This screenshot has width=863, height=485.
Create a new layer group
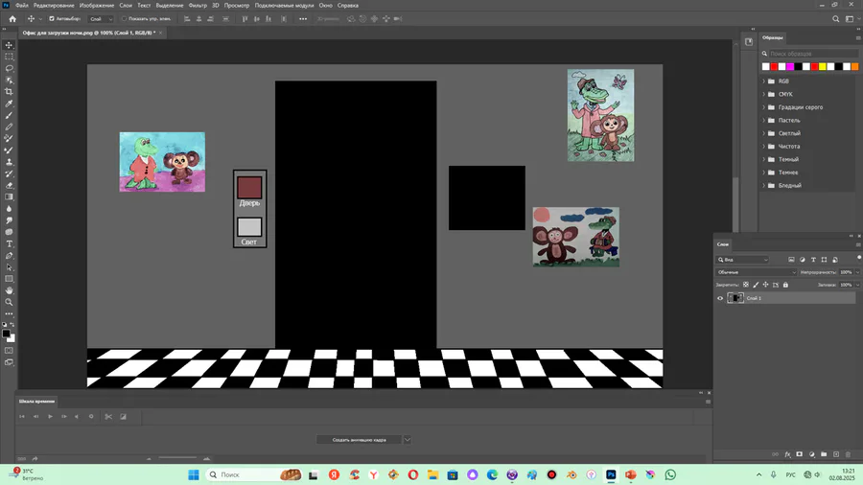(824, 454)
